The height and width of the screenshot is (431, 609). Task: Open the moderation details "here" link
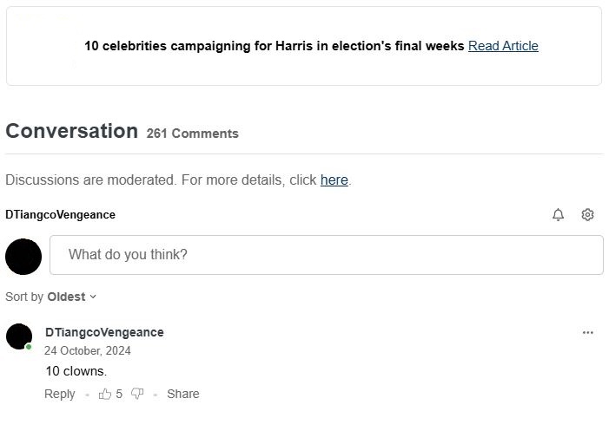click(x=334, y=180)
